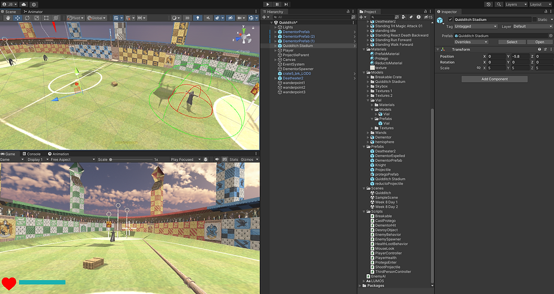
Task: Open Scene tab kebab options menu
Action: pos(256,12)
